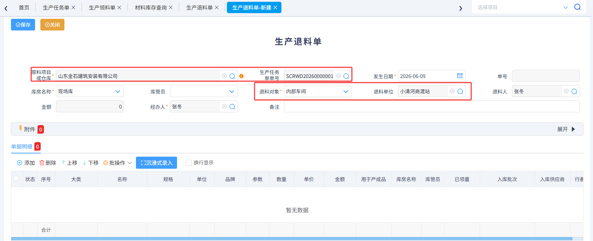Click the 入库供应商 column header
593x241 pixels.
[x=552, y=179]
